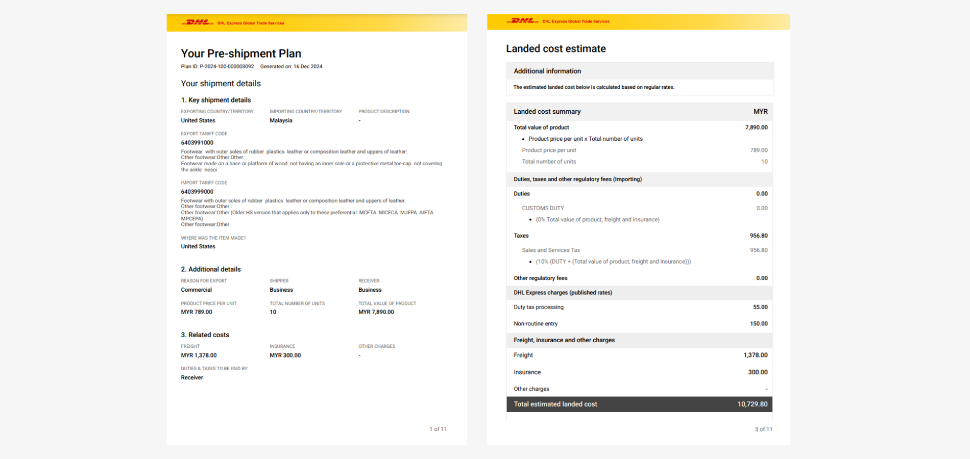Click the 'Your Pre-shipment Plan' heading
Viewport: 970px width, 459px height.
tap(241, 54)
